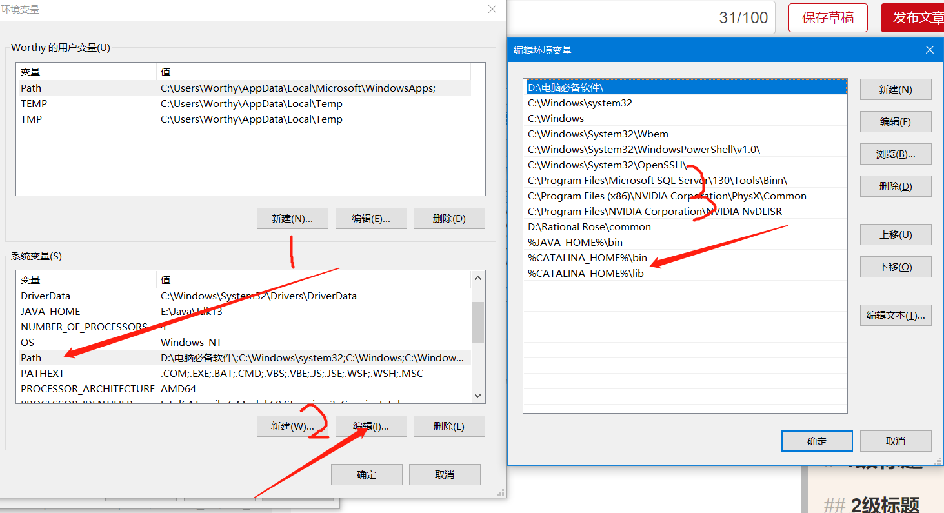944x513 pixels.
Task: Select the C:\Windows\System32\OpenSSH\ entry
Action: point(685,165)
